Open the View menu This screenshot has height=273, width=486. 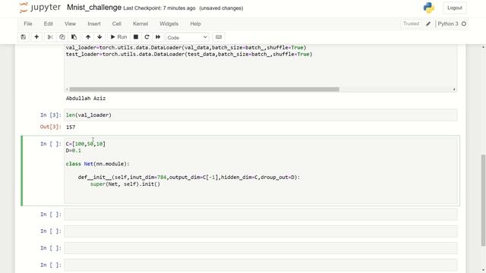pyautogui.click(x=70, y=24)
